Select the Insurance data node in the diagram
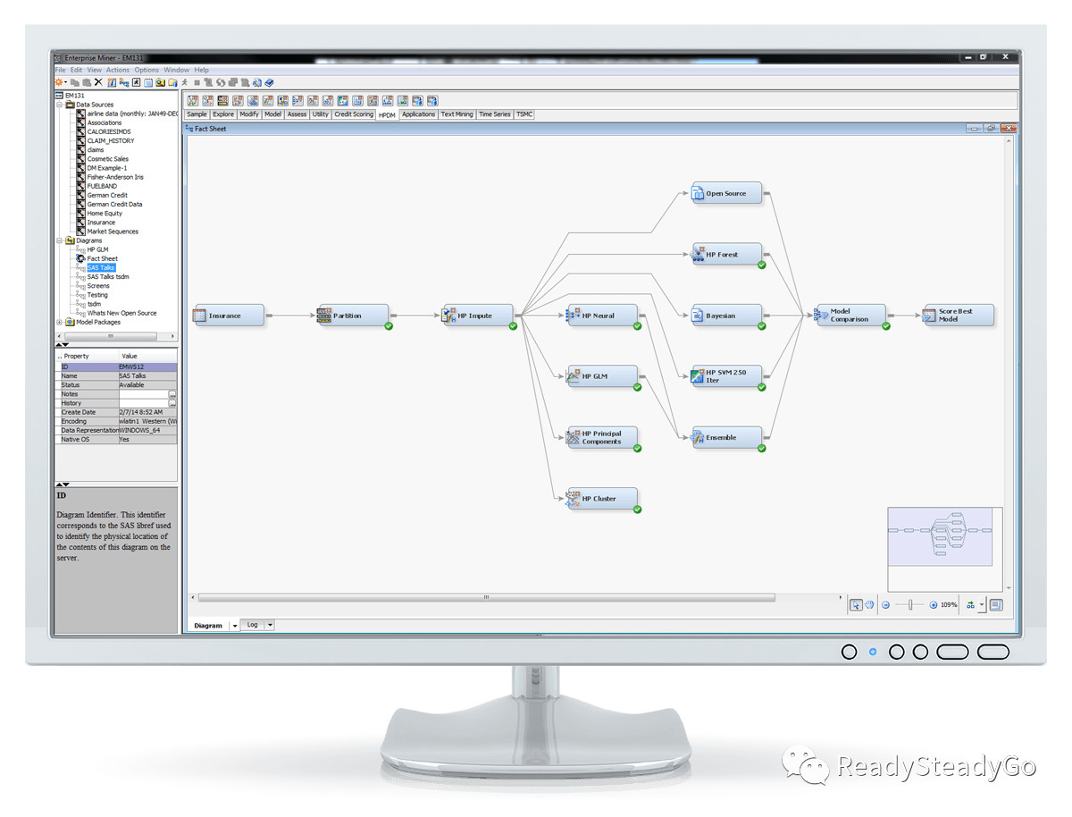The width and height of the screenshot is (1072, 817). tap(230, 315)
